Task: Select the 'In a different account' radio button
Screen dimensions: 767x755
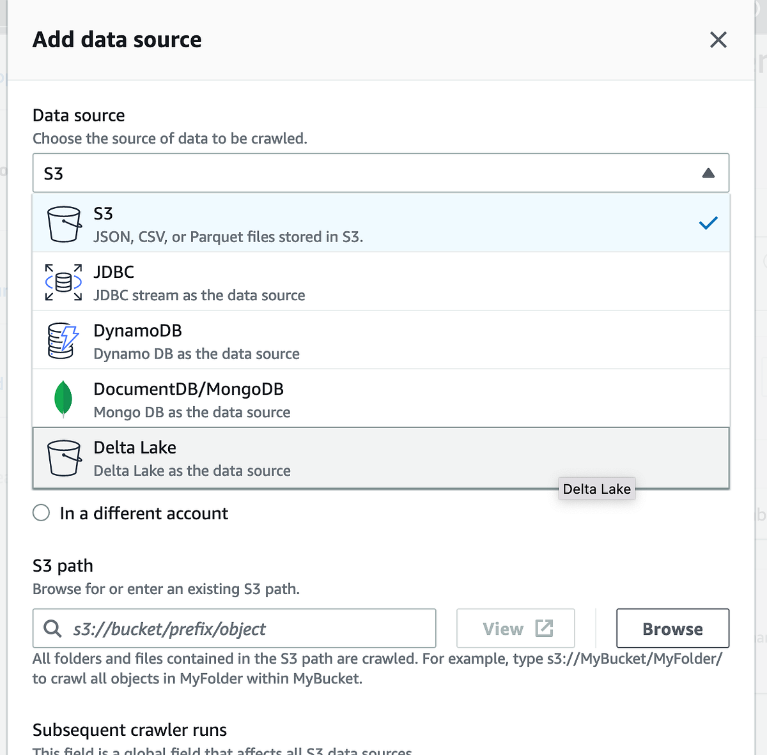Action: [41, 512]
